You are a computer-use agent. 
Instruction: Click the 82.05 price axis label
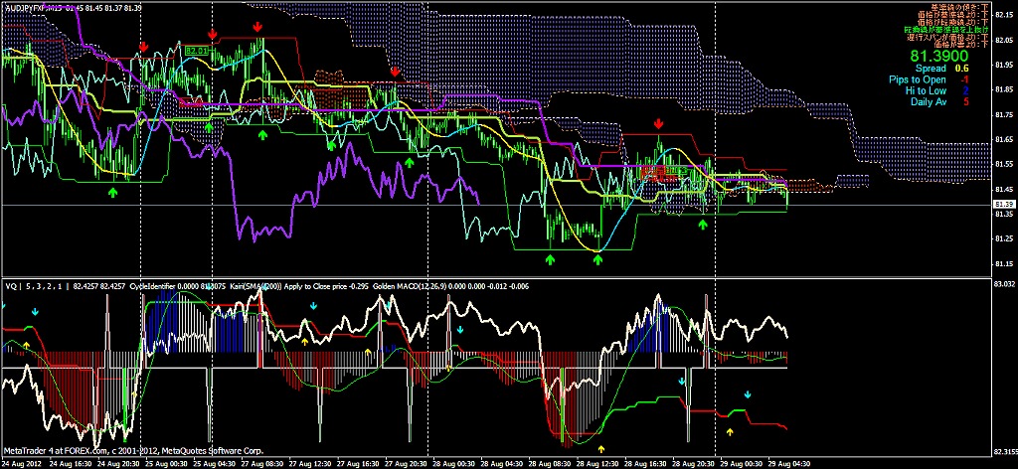pyautogui.click(x=1004, y=40)
